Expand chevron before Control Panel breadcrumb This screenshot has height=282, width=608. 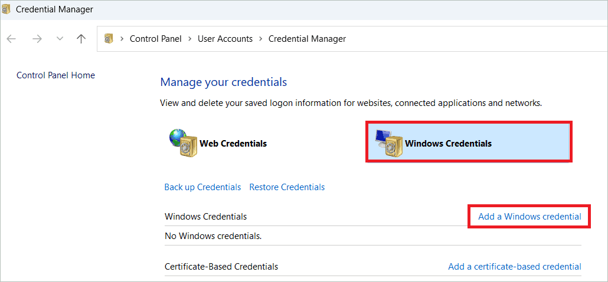(122, 39)
